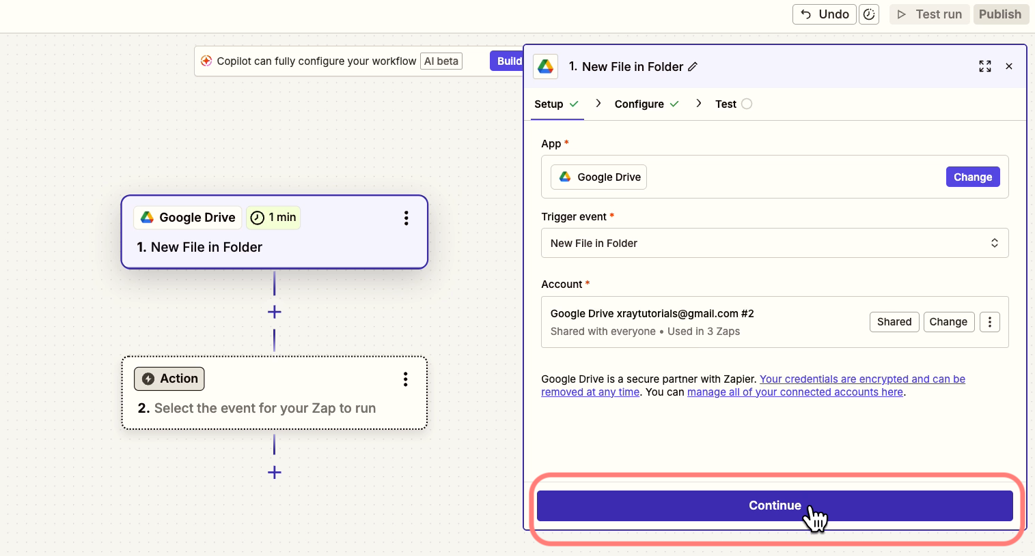Screen dimensions: 1035x556
Task: Click the account name xraytutorials@gmail.com #2
Action: pyautogui.click(x=652, y=314)
